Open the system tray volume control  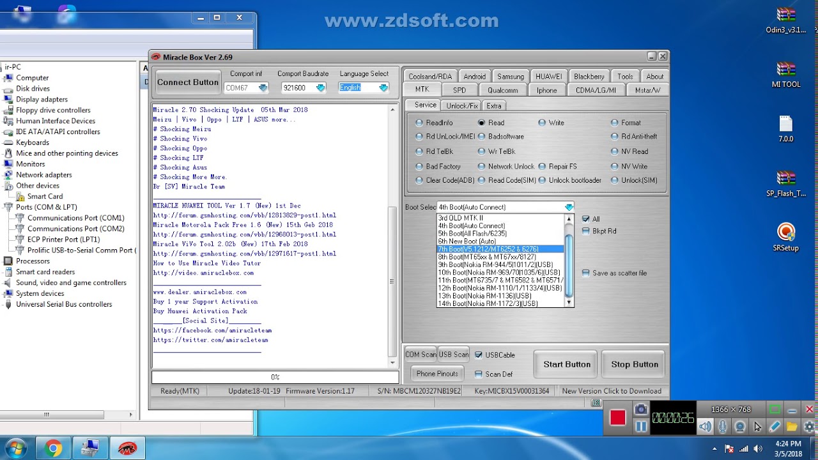pos(758,448)
